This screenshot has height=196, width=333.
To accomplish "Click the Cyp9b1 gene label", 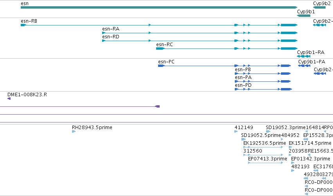I will point(306,12).
